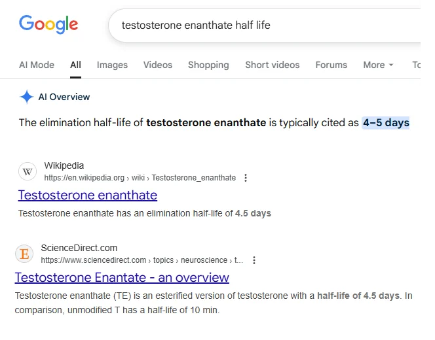Click bold 'testosterone enanthate' in AI Overview
This screenshot has height=340, width=435.
[206, 123]
